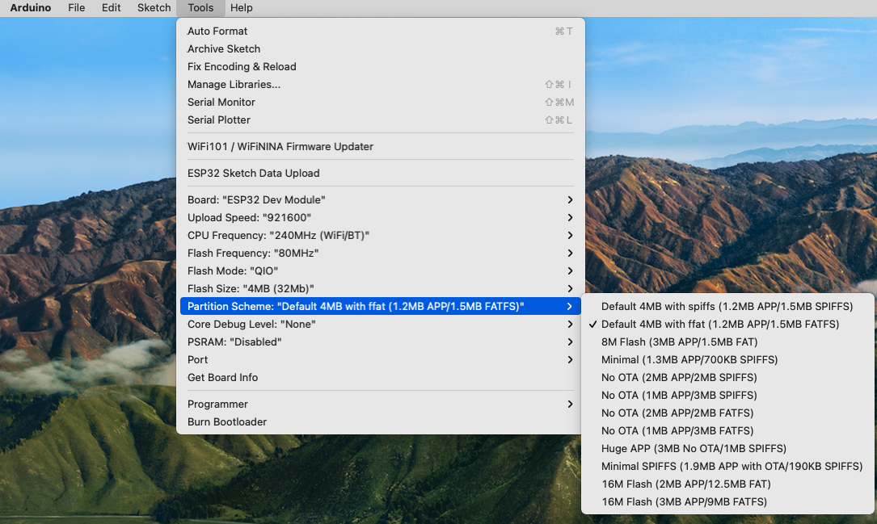Screen dimensions: 877x524
Task: Select checked Default 4MB with ffat option
Action: (727, 324)
